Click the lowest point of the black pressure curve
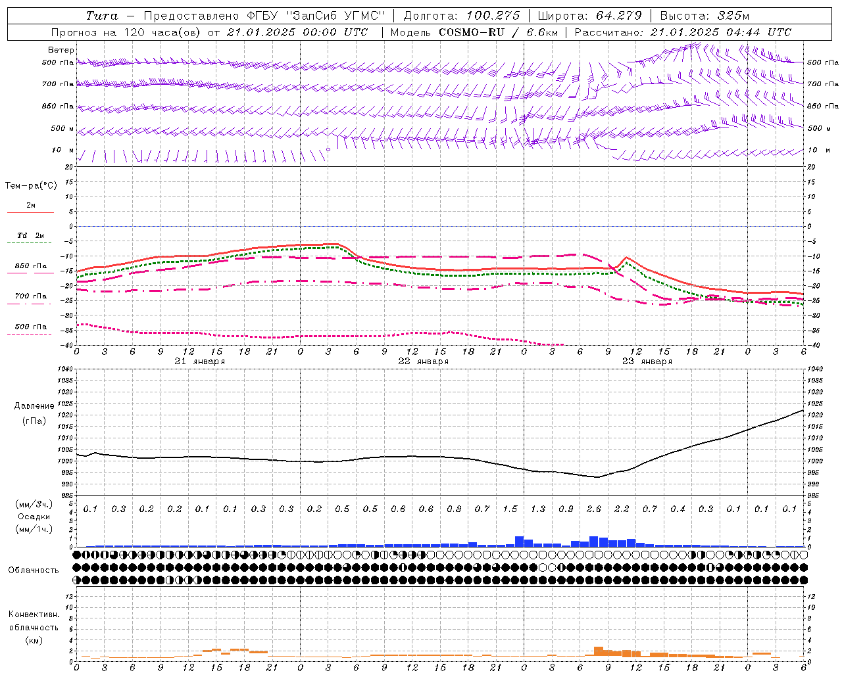The height and width of the screenshot is (673, 842). 597,477
